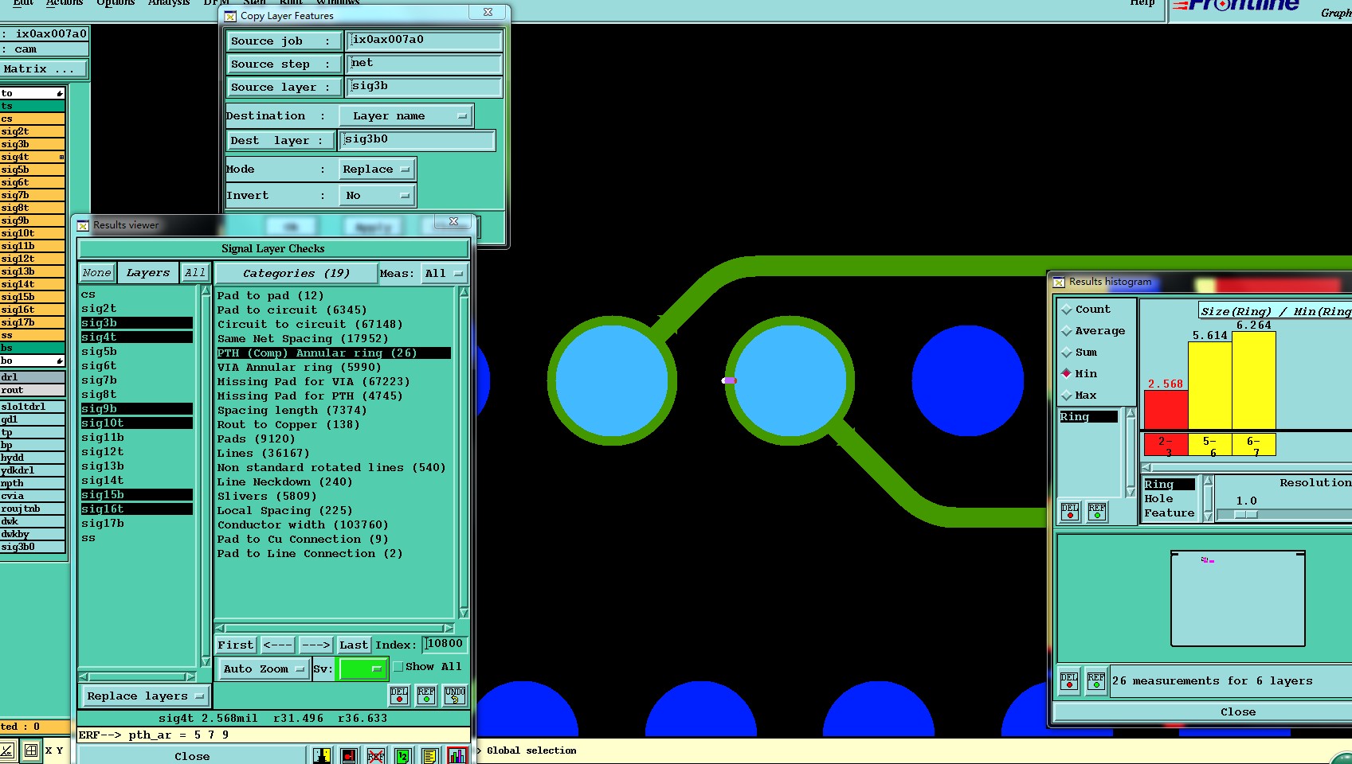Click the green 12 numbering icon
Viewport: 1352px width, 764px height.
[x=403, y=755]
